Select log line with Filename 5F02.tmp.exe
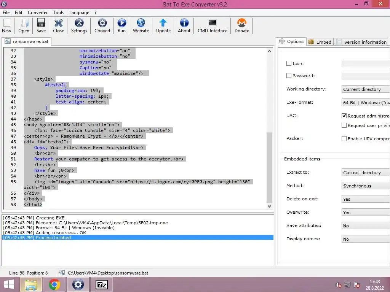This screenshot has width=390, height=292. click(x=138, y=223)
